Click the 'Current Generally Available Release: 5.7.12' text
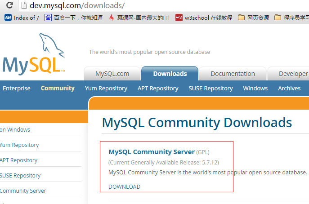 tap(164, 163)
